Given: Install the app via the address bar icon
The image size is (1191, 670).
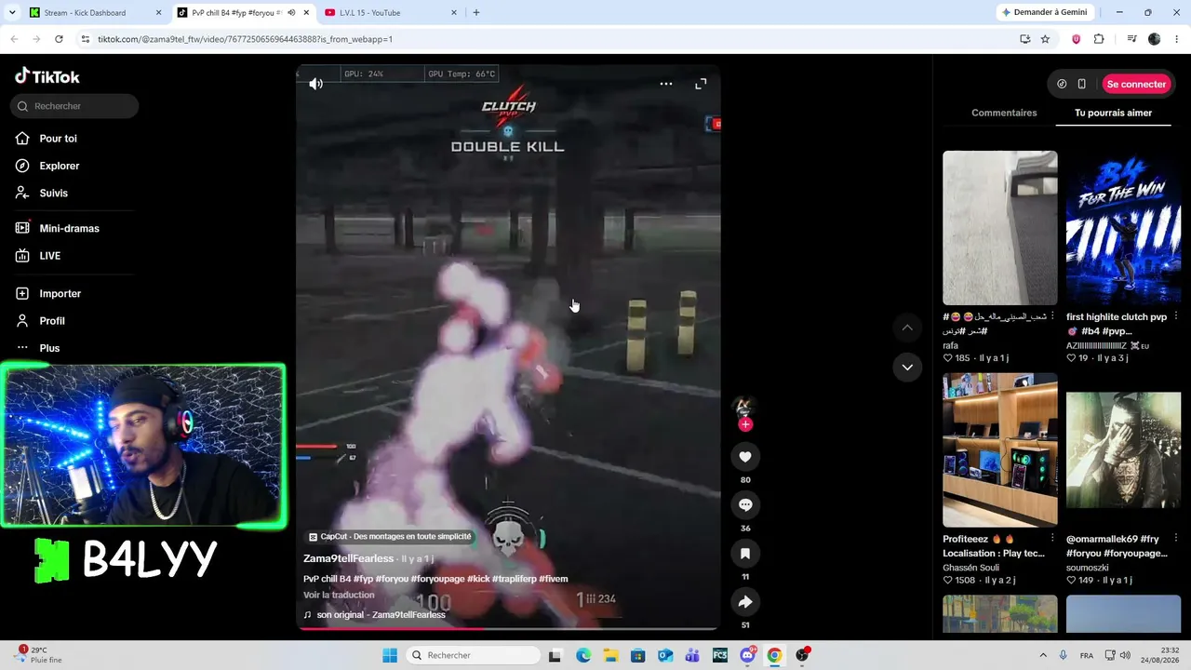Looking at the screenshot, I should 1024,39.
